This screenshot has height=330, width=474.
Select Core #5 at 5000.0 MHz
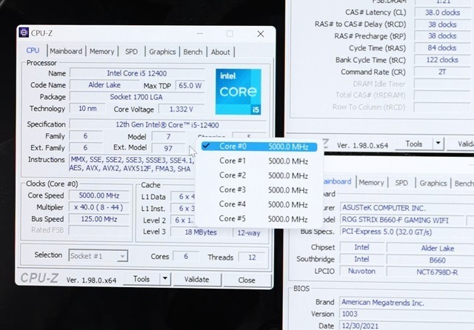259,219
